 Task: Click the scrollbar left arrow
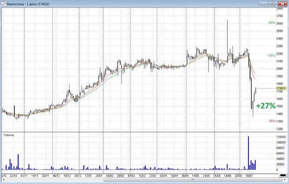click(3, 180)
